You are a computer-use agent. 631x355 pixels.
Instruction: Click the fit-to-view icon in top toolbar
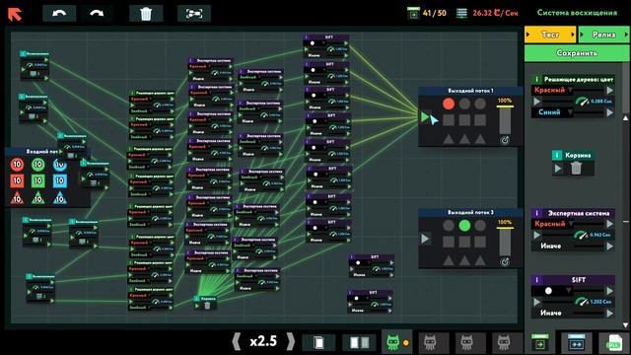(x=194, y=13)
